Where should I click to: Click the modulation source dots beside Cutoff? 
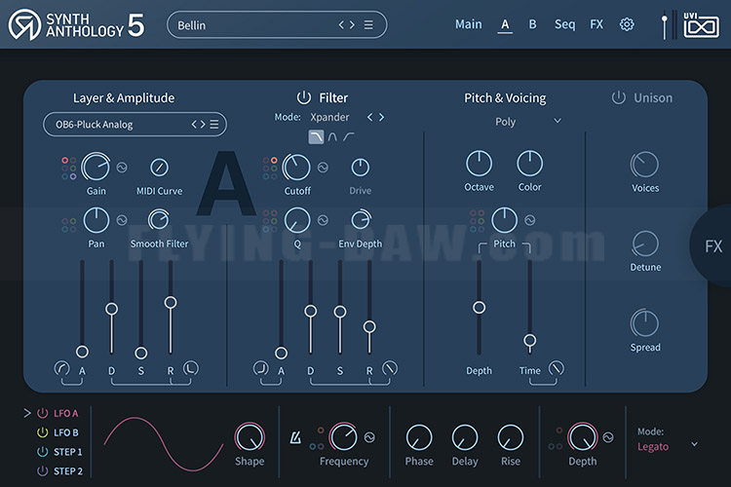pyautogui.click(x=269, y=169)
